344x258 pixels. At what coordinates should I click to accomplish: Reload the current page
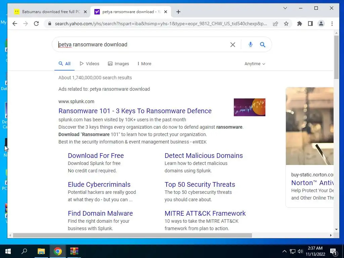point(36,24)
